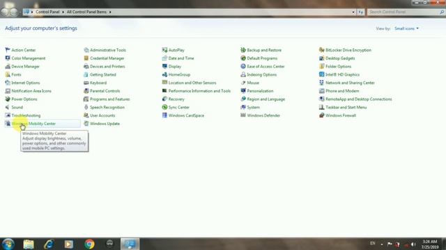Click the Network and Sharing Center icon

(x=322, y=83)
